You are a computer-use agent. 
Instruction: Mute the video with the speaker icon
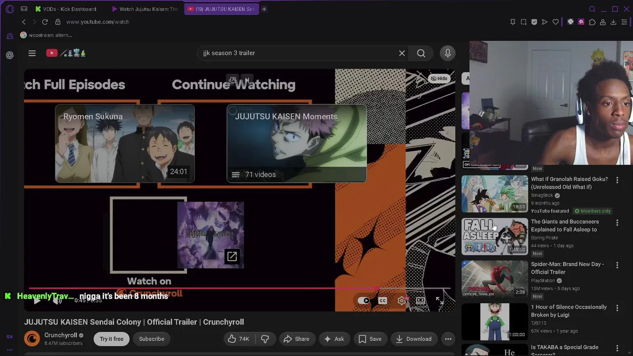tap(57, 300)
